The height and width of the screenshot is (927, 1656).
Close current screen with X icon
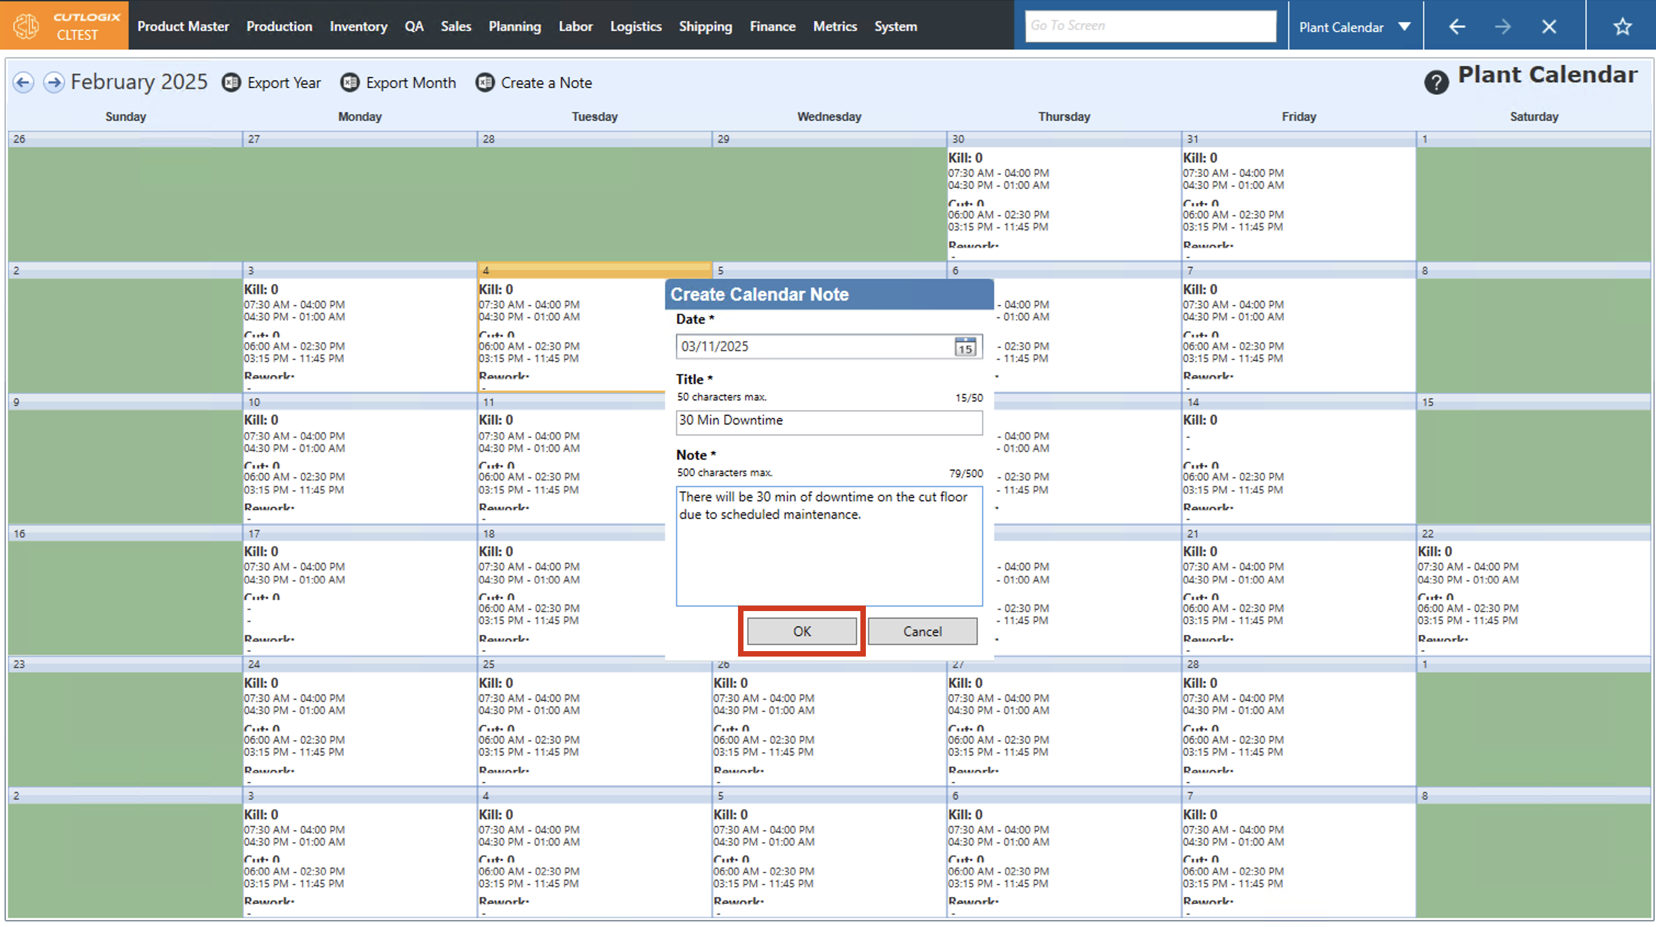click(1548, 26)
